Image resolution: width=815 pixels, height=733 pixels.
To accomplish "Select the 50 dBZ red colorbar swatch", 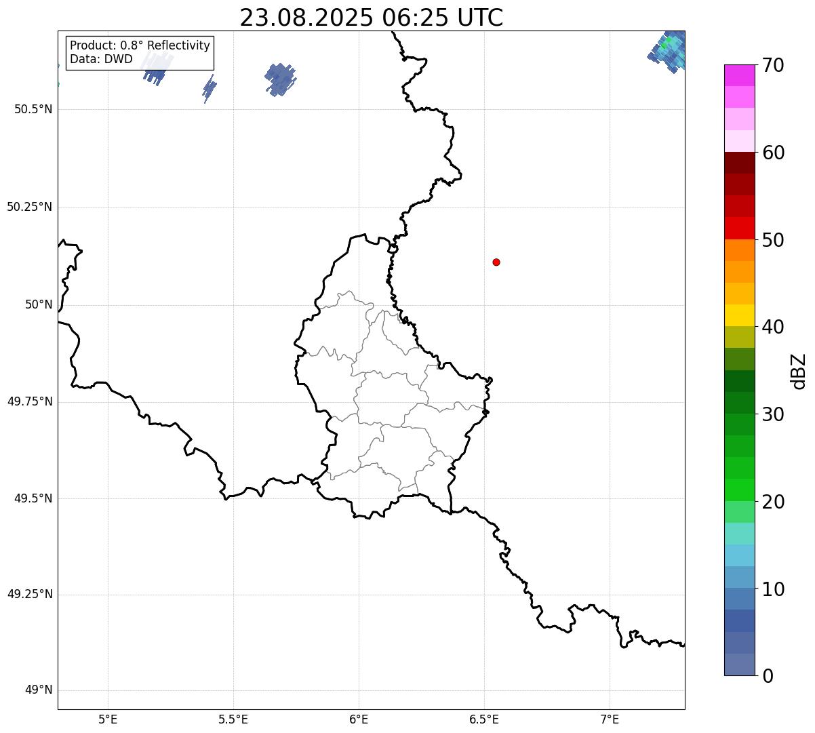I will pos(739,229).
